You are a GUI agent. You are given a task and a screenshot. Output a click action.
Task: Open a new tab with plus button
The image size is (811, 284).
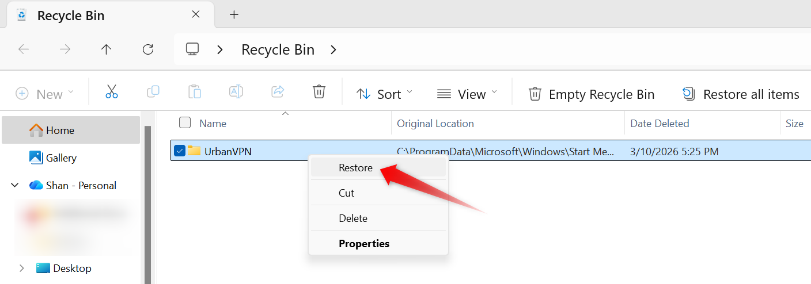[234, 15]
